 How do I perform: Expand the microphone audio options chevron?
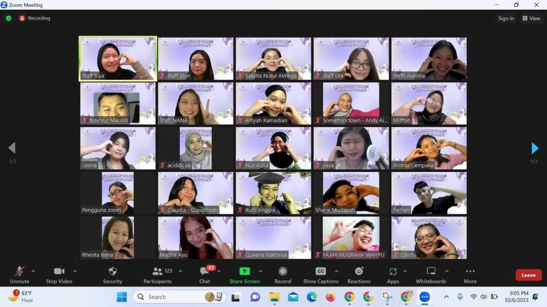(33, 271)
